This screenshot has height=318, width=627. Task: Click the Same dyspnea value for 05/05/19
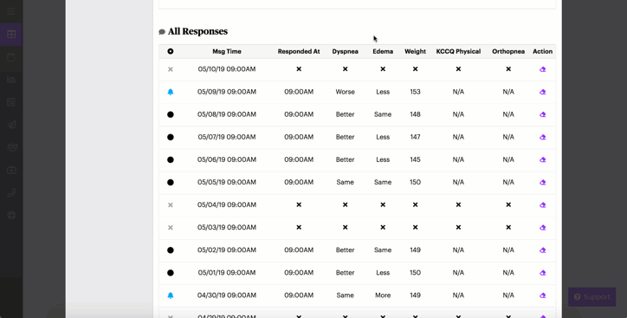click(x=345, y=182)
